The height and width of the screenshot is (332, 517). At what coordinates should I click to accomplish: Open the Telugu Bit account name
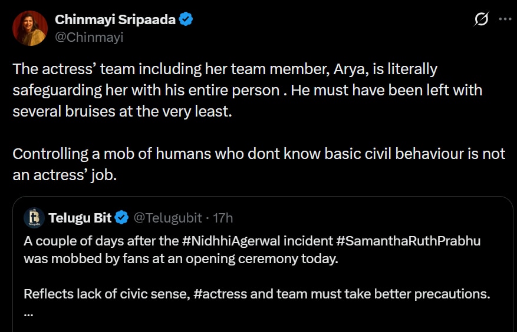click(x=80, y=218)
